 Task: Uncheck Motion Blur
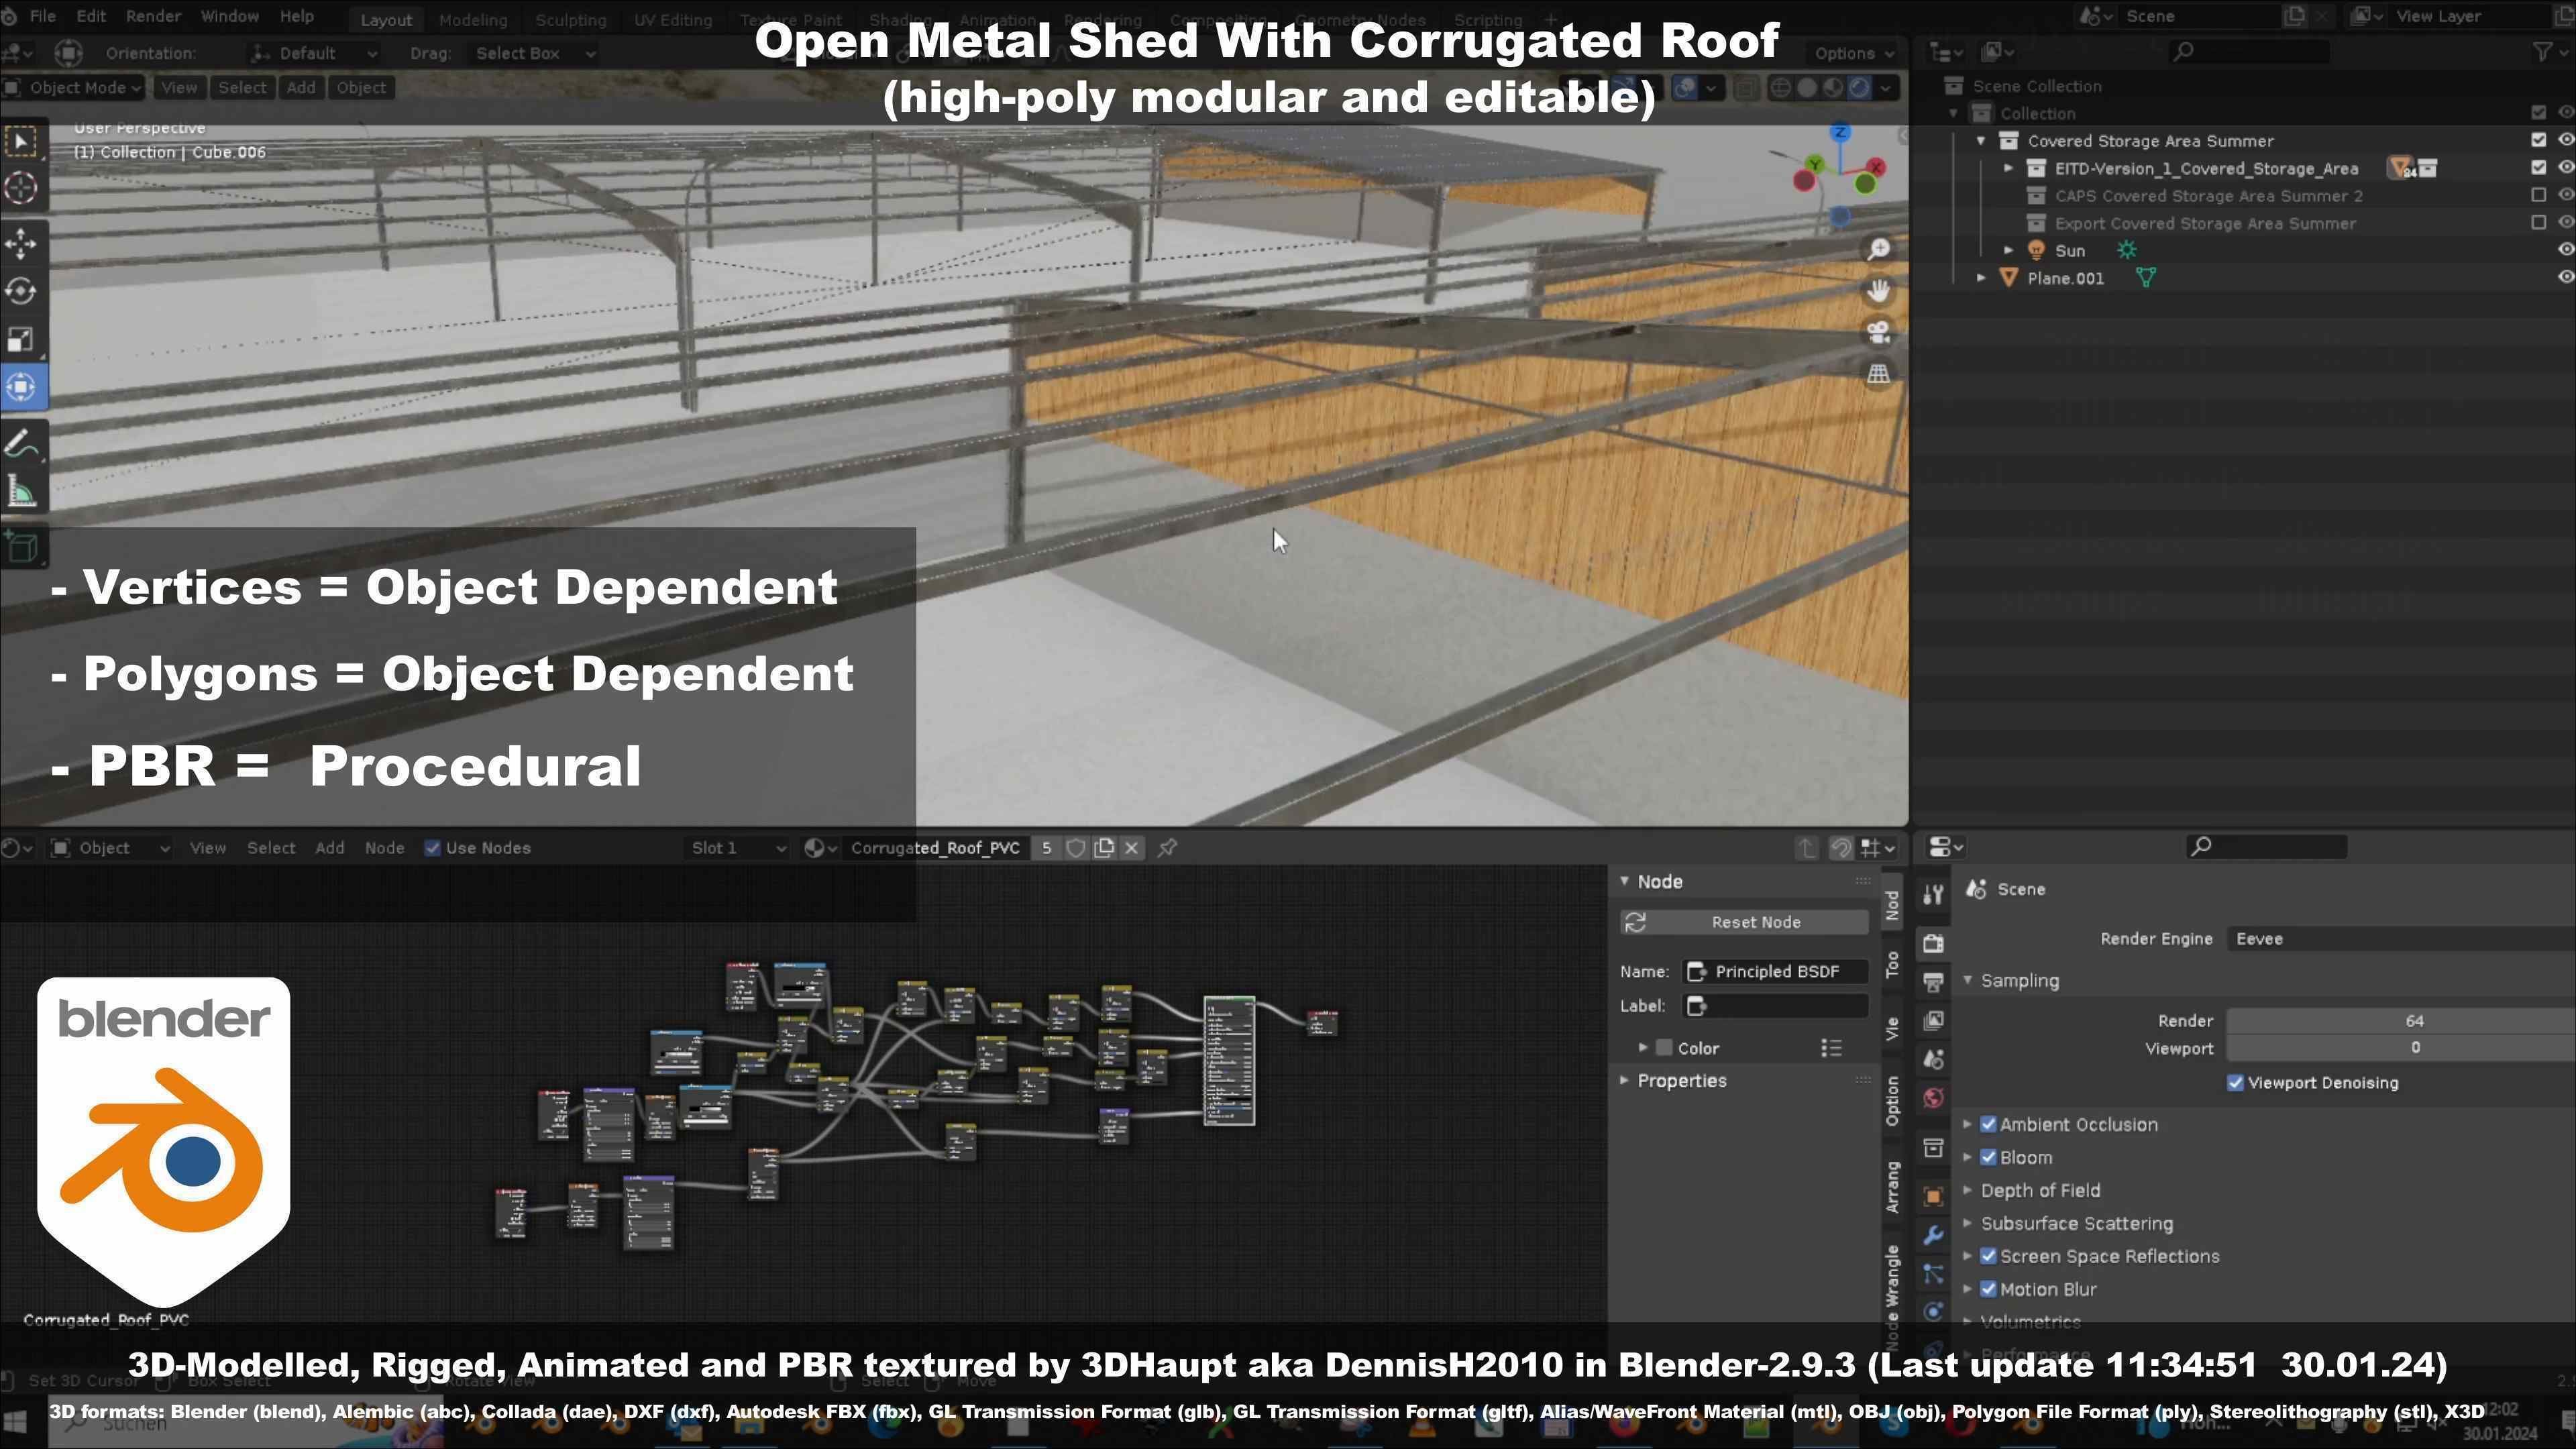pos(1988,1290)
